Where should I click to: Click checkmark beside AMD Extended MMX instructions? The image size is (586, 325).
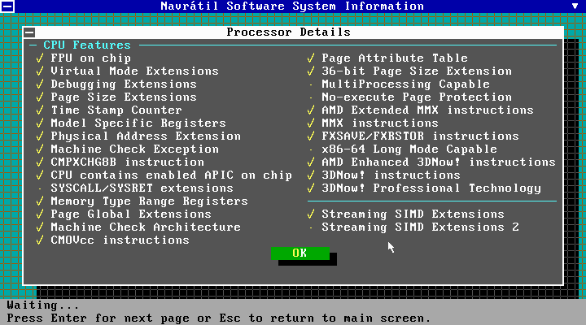coord(311,110)
